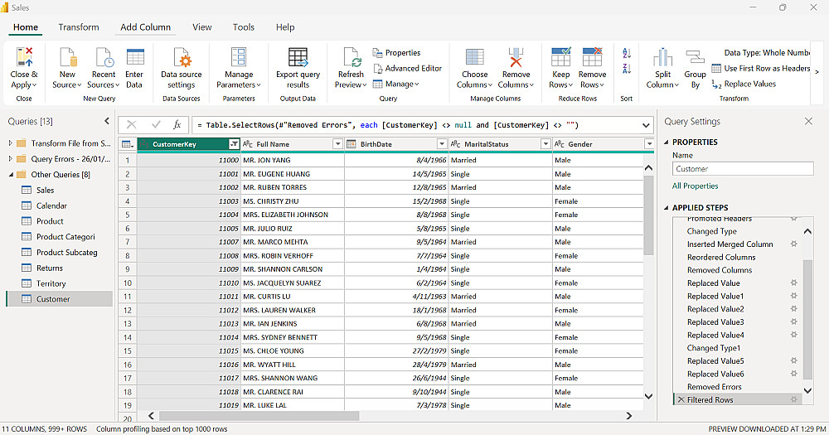Viewport: 829px width, 435px height.
Task: Click the Choose Columns icon
Action: pos(475,58)
